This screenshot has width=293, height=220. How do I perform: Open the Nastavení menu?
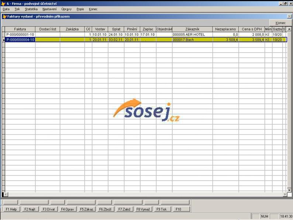coord(49,9)
